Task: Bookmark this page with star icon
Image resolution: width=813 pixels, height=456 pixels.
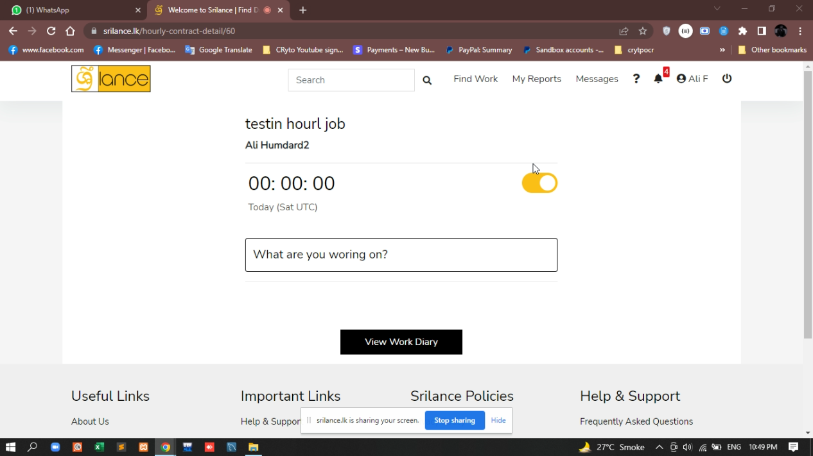Action: [x=643, y=31]
